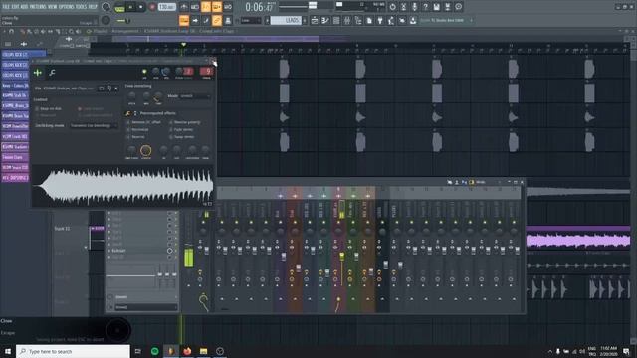The height and width of the screenshot is (358, 637).
Task: Open the VIEW menu
Action: (x=53, y=7)
